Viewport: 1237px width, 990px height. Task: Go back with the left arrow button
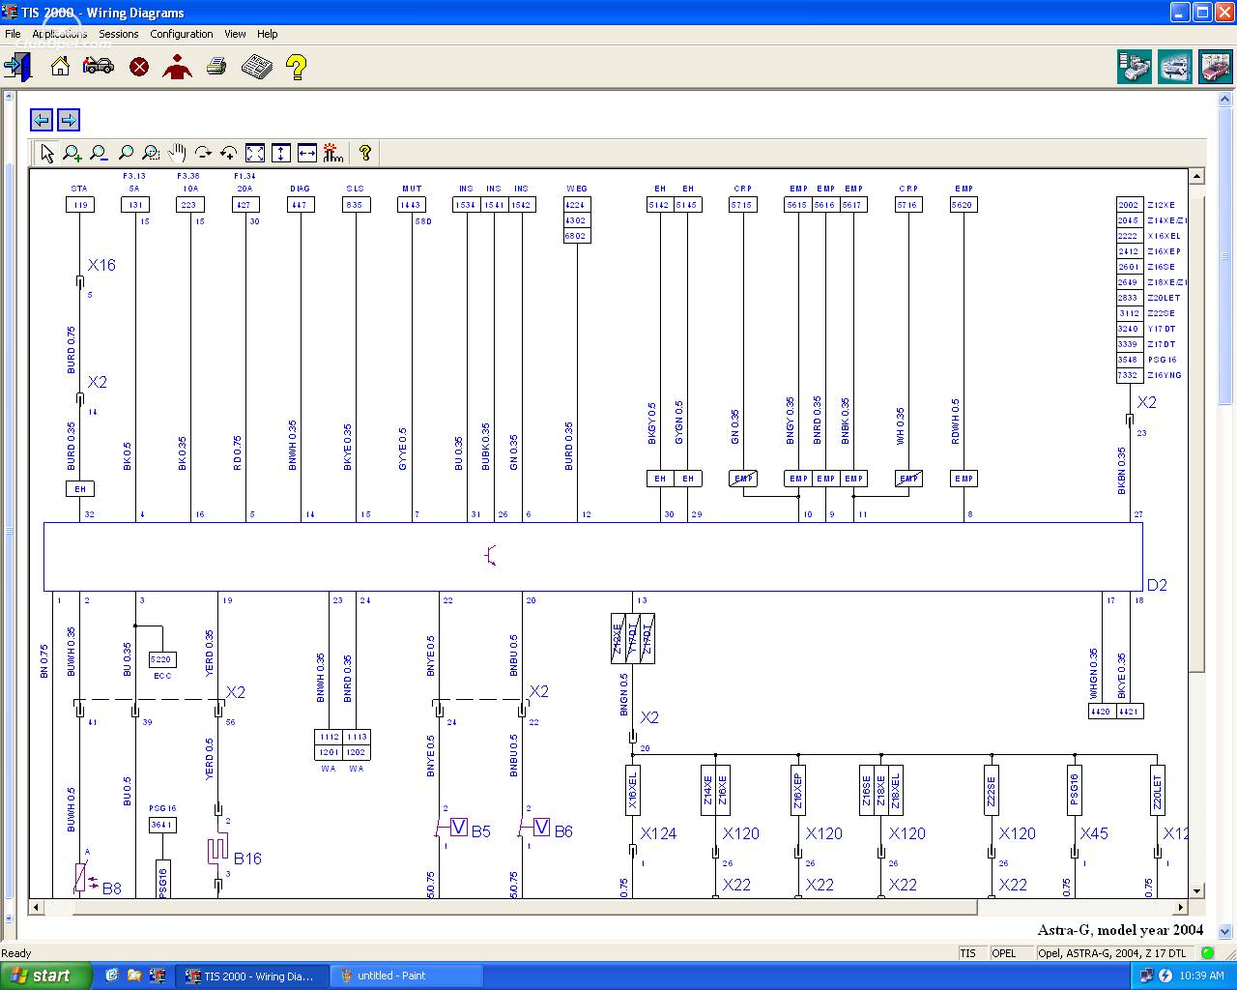42,120
